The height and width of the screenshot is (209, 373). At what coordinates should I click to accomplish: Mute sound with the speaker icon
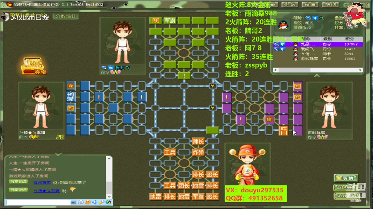95,202
